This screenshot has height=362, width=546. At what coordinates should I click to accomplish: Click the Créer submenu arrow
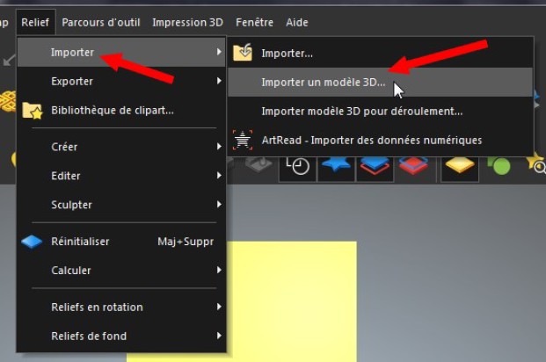[x=219, y=146]
